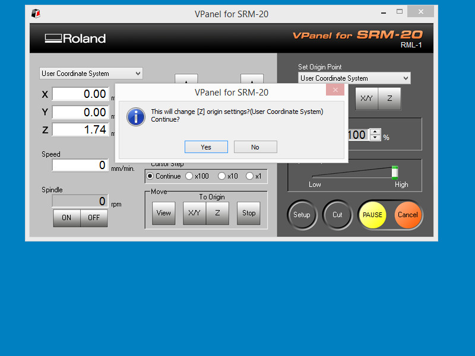Select the x10 cursor step option
475x356 pixels.
click(228, 176)
